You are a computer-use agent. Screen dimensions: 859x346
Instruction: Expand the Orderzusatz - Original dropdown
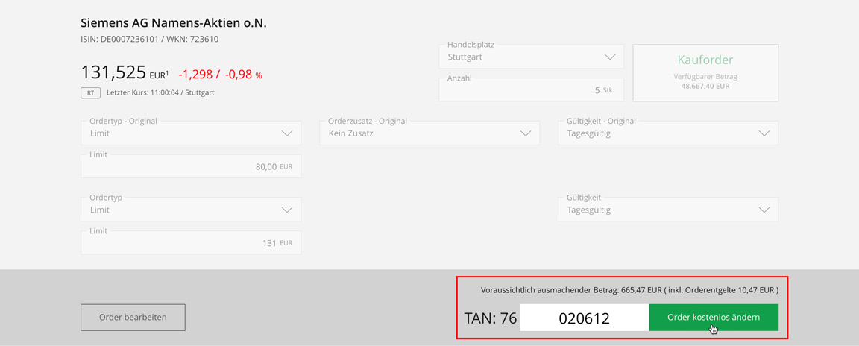[x=429, y=133]
